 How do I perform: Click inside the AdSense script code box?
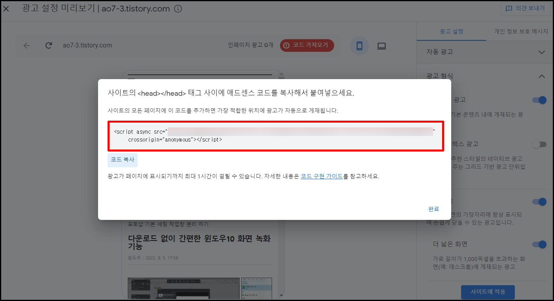(276, 136)
